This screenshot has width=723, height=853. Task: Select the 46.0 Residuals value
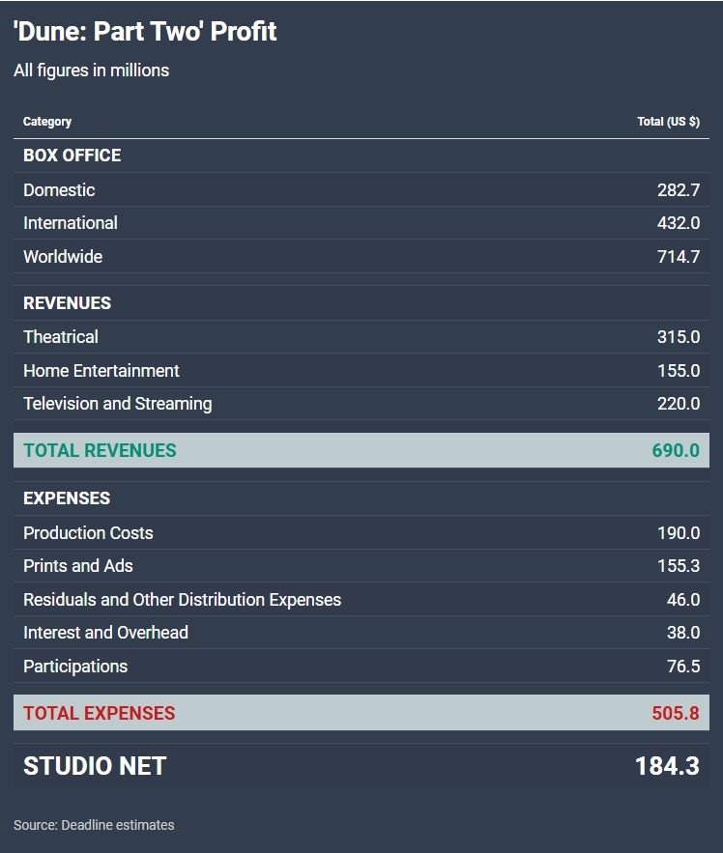coord(683,600)
